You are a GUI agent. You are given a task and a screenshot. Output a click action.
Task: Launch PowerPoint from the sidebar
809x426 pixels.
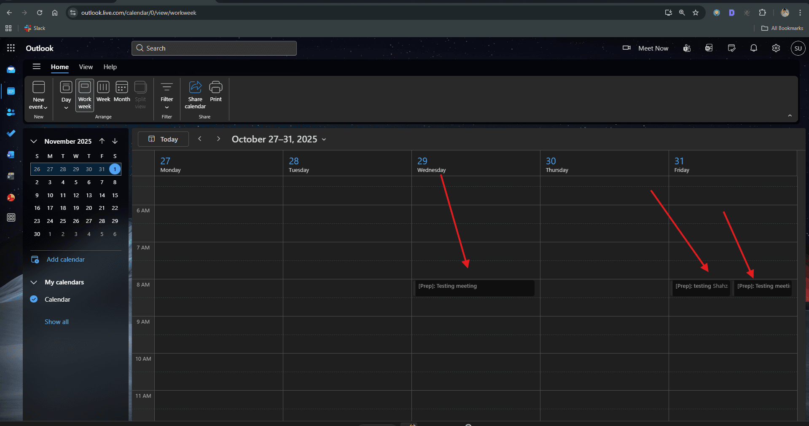(x=11, y=197)
